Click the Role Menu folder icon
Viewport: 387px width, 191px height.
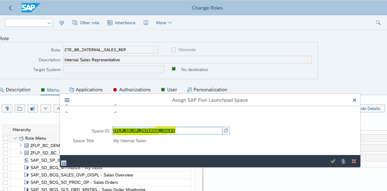click(x=21, y=138)
